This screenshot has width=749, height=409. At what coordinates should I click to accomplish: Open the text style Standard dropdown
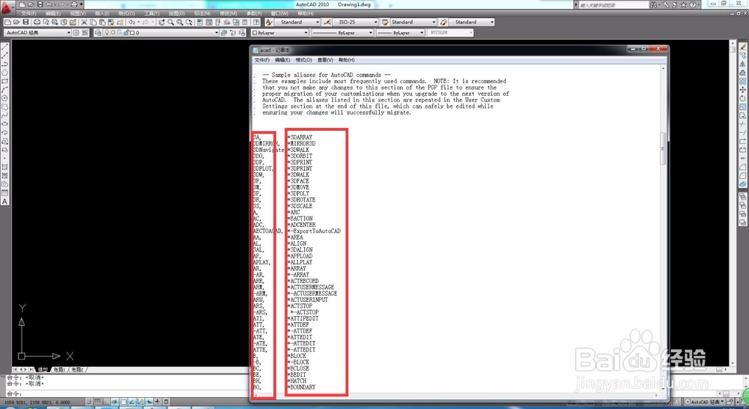(x=297, y=22)
